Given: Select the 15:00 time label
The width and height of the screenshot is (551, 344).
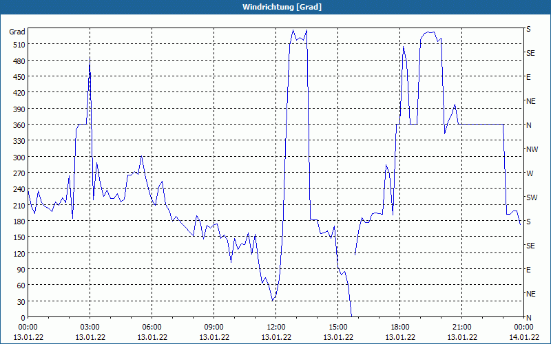Looking at the screenshot, I should [x=338, y=327].
